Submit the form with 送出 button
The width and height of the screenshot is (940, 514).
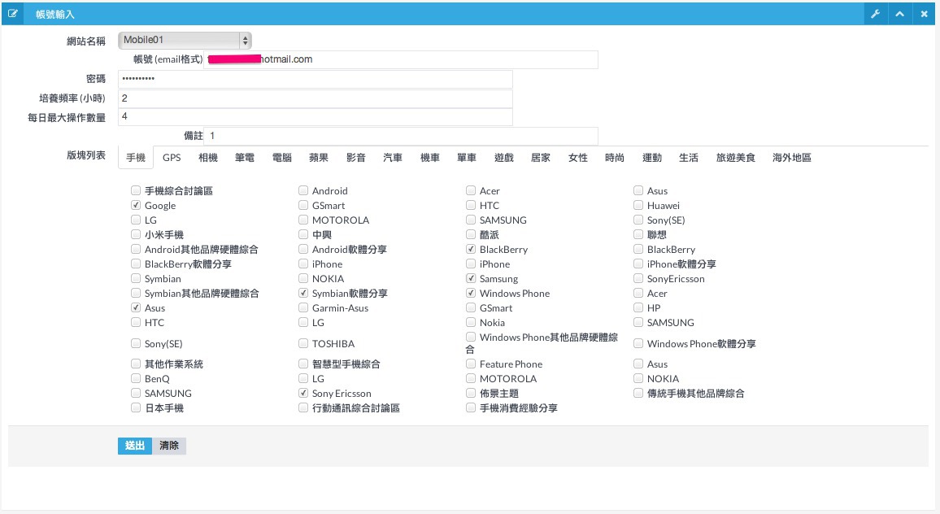(x=135, y=446)
